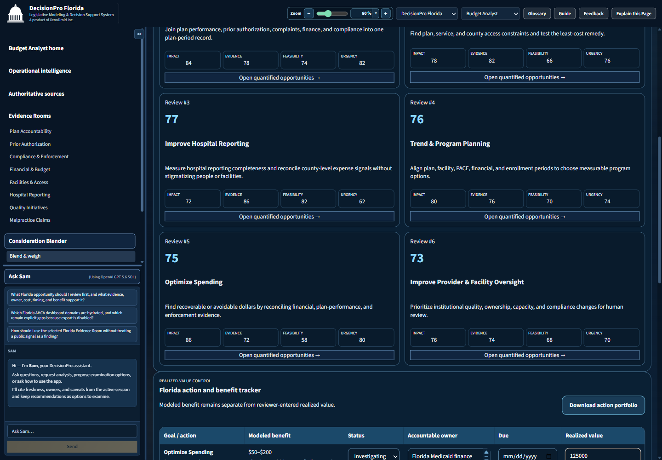
Task: Click the zoom in plus button
Action: [386, 13]
